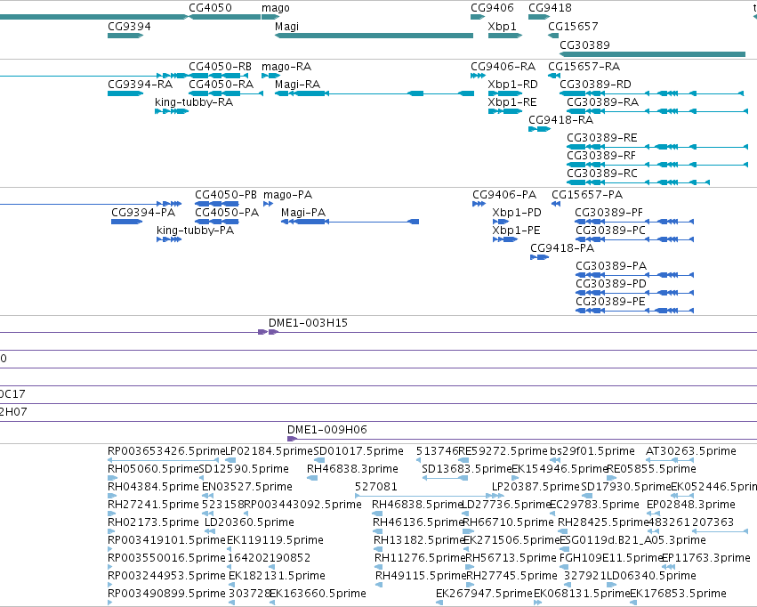Select the CG30389 gene bar
Screen dimensions: 757x607
(x=652, y=54)
